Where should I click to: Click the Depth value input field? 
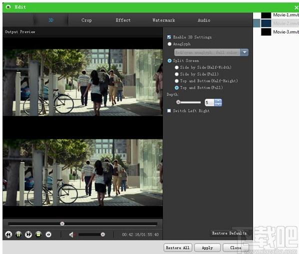pyautogui.click(x=209, y=102)
